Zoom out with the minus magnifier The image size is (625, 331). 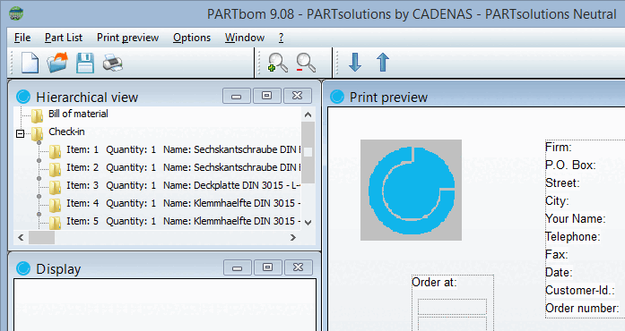coord(306,63)
